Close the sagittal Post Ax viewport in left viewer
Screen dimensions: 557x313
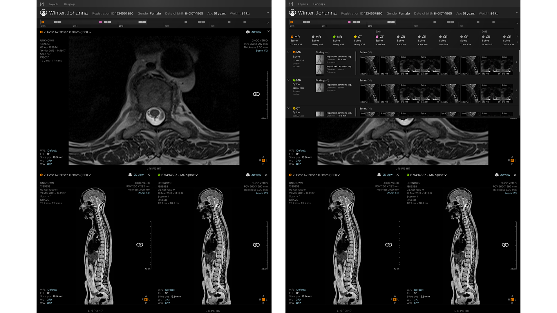(x=149, y=175)
